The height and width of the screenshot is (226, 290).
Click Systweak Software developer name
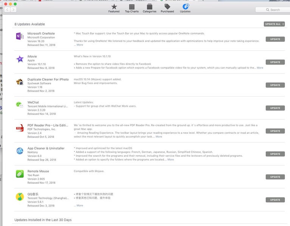coord(39,83)
